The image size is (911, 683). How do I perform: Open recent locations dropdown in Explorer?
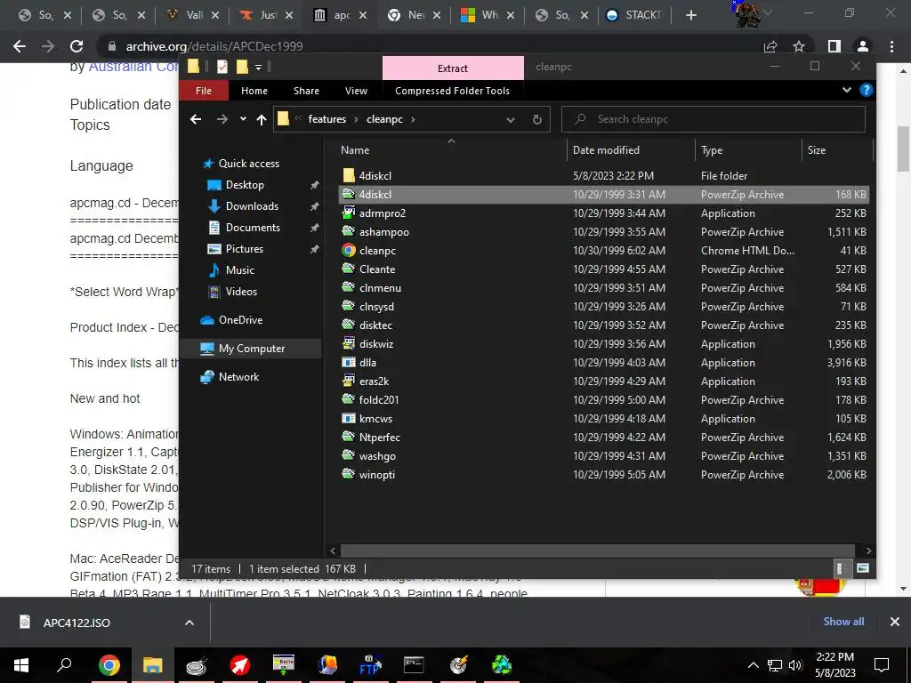click(x=243, y=119)
